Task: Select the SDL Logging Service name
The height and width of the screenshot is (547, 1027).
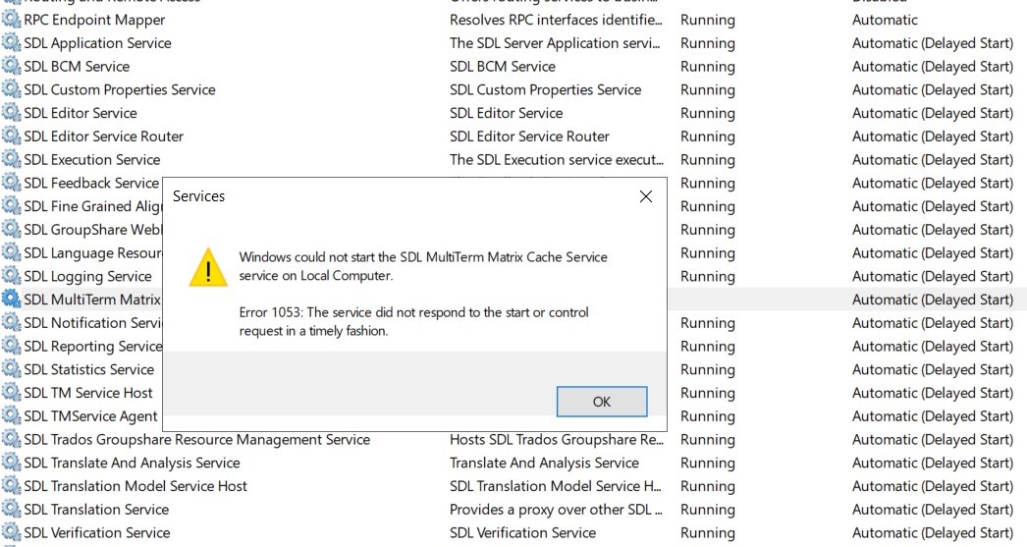Action: point(87,277)
